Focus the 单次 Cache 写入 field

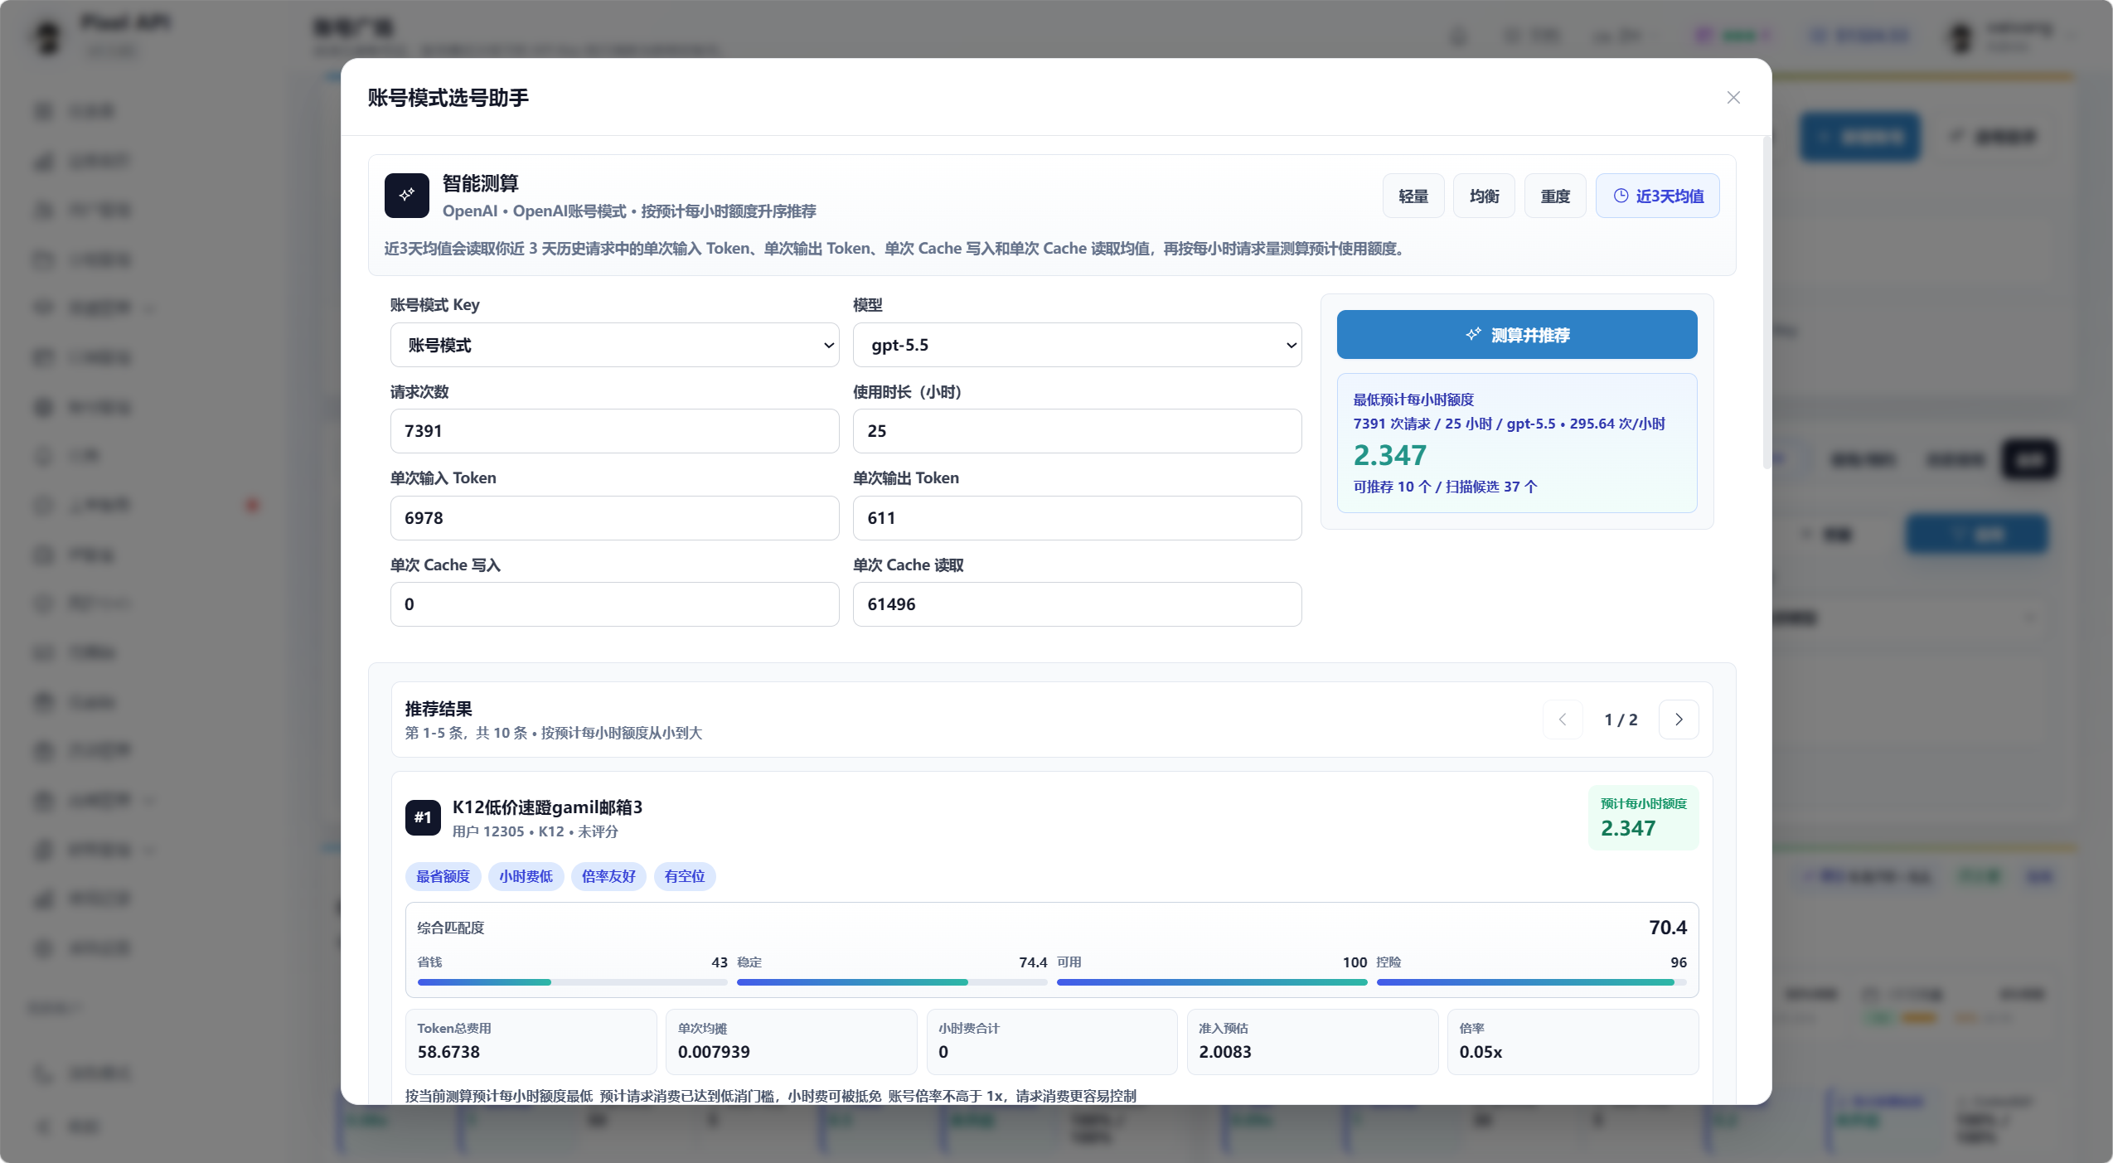tap(614, 604)
